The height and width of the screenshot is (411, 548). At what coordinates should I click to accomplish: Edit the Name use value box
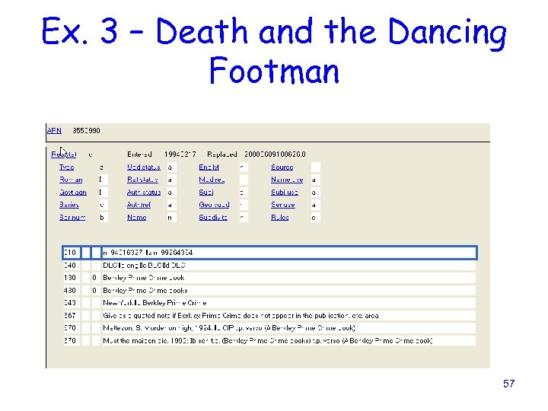pos(316,180)
